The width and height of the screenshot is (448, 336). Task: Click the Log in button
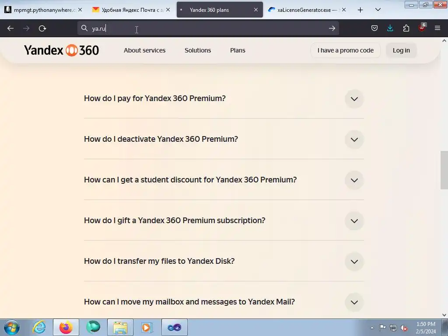click(x=401, y=50)
